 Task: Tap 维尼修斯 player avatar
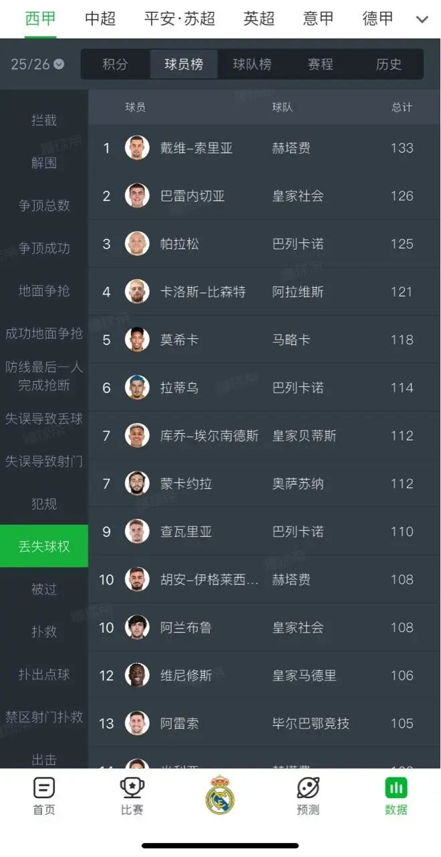(137, 676)
